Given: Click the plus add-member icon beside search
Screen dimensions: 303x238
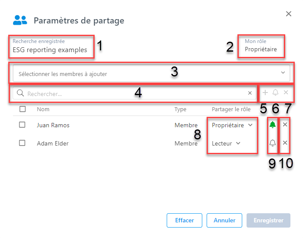Looking at the screenshot, I should [x=265, y=93].
